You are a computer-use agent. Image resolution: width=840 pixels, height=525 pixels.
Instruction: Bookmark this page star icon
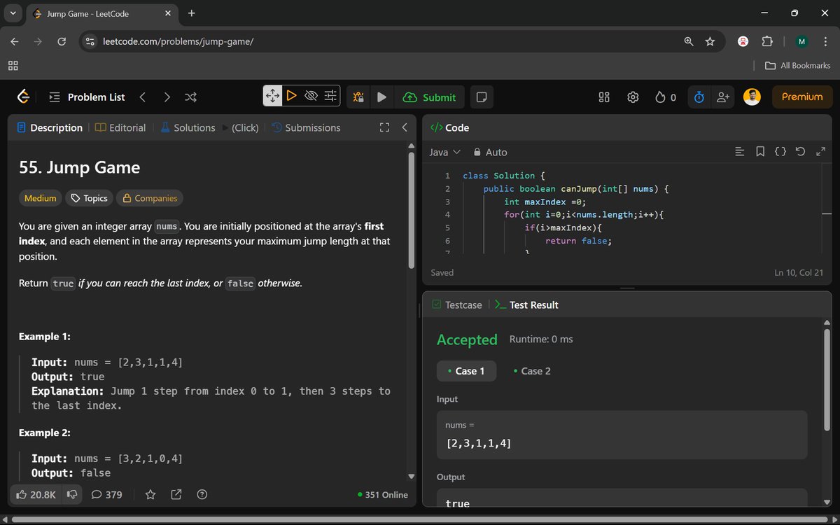(x=710, y=41)
